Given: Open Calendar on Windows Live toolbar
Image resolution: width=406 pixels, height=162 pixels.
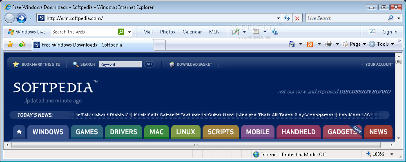Looking at the screenshot, I should (x=192, y=32).
